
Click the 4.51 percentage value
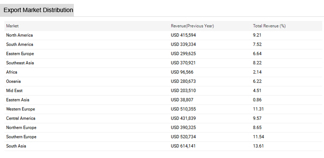[257, 91]
